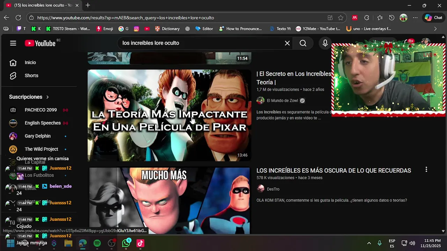Open How to Pronounce bookmark
The height and width of the screenshot is (251, 447).
pos(240,29)
